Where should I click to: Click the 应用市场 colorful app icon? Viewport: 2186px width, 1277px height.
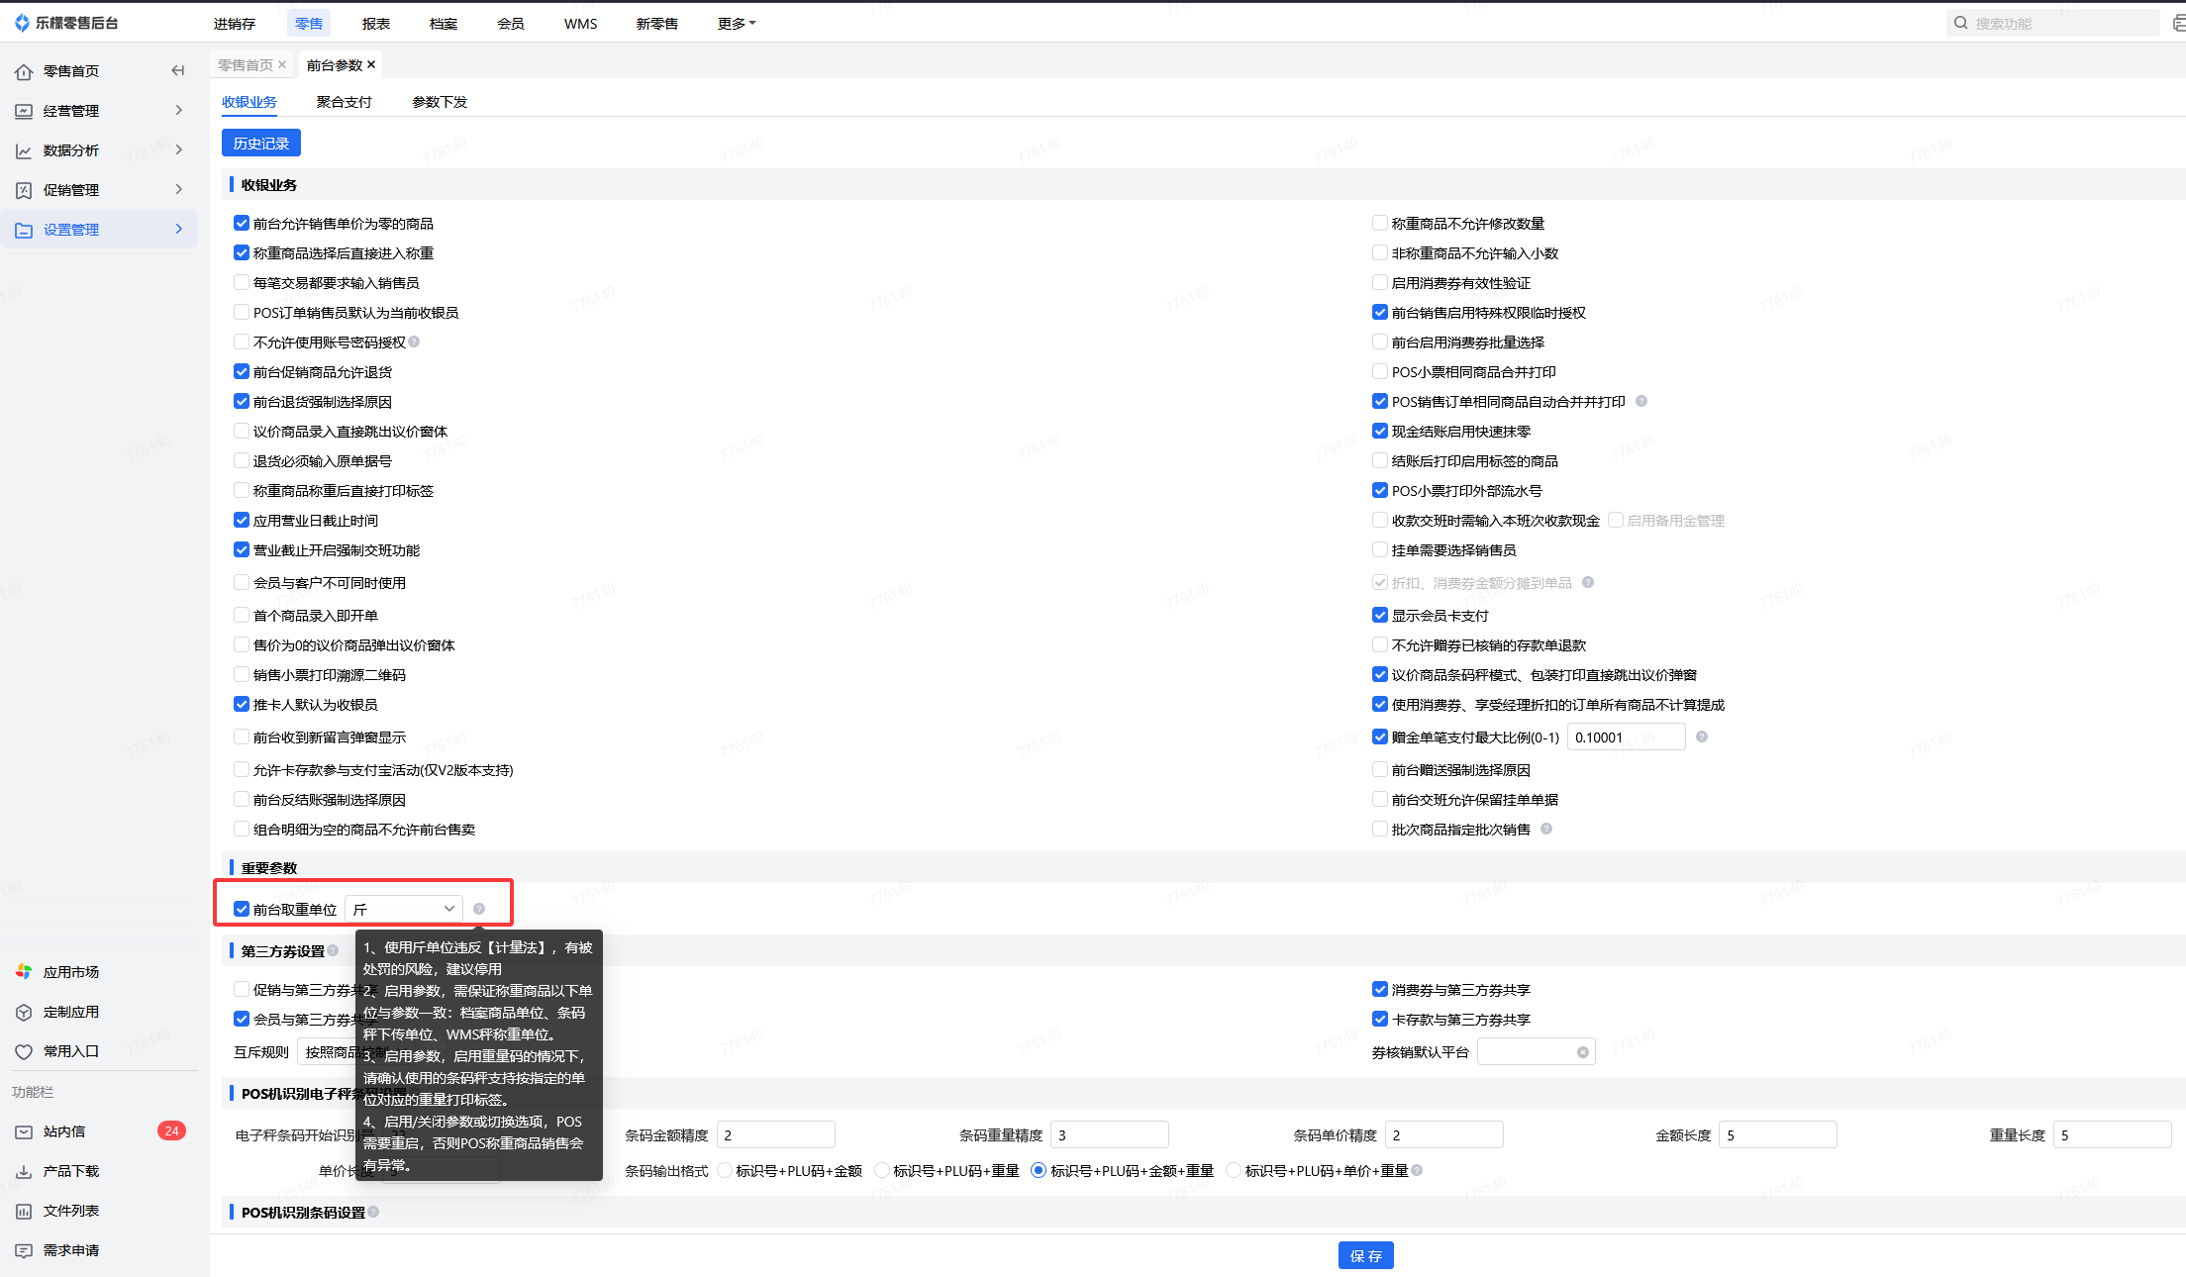click(24, 972)
